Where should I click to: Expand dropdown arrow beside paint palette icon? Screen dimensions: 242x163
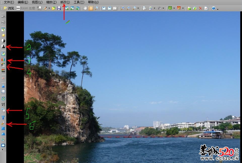point(49,8)
